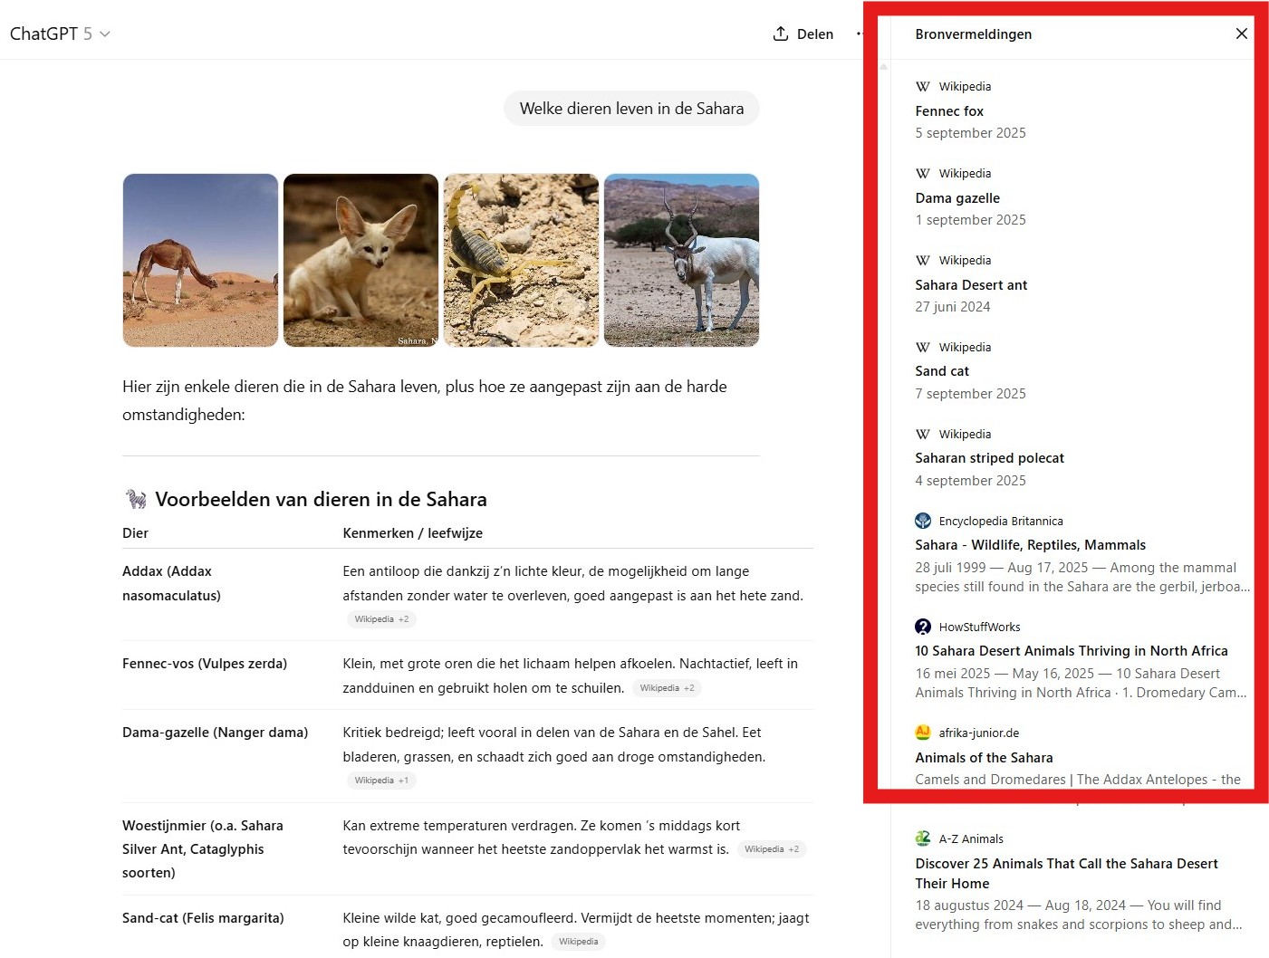The height and width of the screenshot is (958, 1269).
Task: Click the 'Voorbeelden van dieren in de Sahara' heading
Action: 321,499
